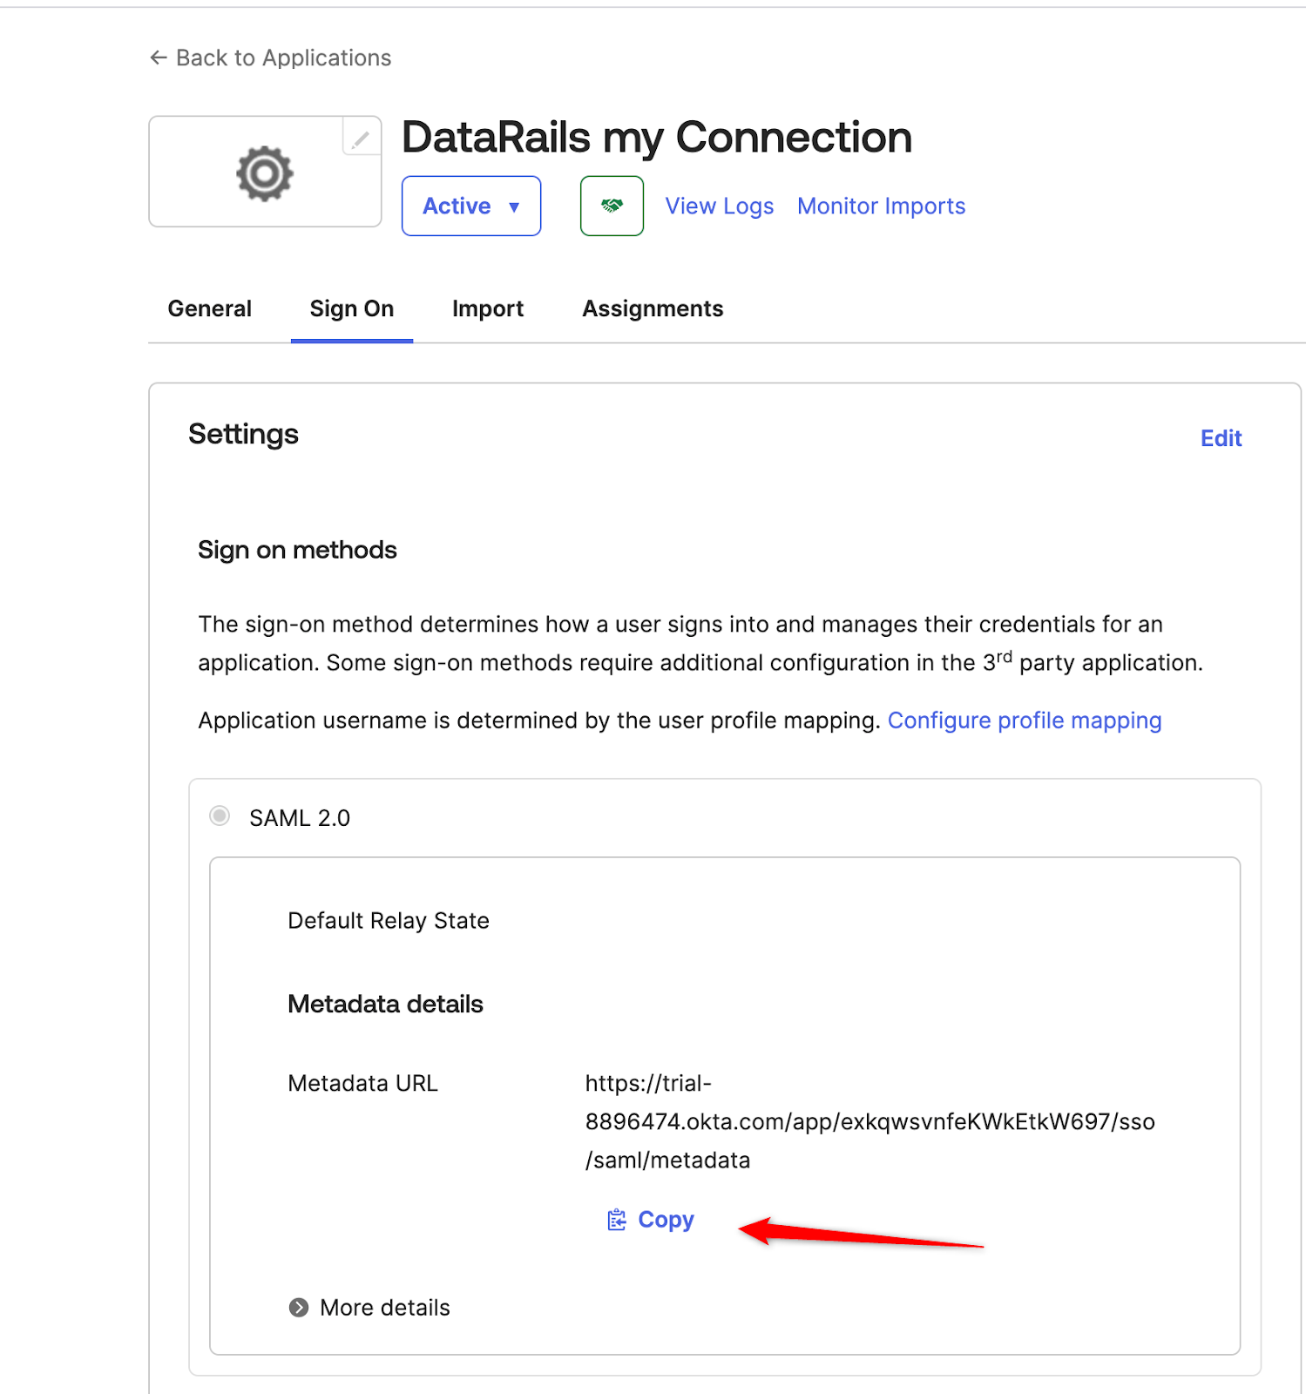Click the gear application logo thumbnail
The width and height of the screenshot is (1306, 1394).
tap(265, 172)
